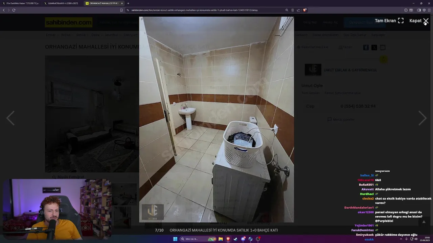
Task: Click chat username BuRaK051
Action: 366,185
